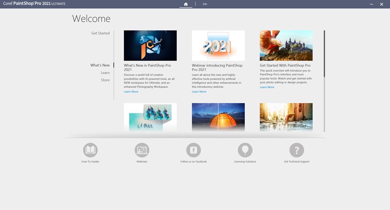
Task: Click the Webinar introducing PaintShop Pro 2021 title
Action: pos(217,68)
